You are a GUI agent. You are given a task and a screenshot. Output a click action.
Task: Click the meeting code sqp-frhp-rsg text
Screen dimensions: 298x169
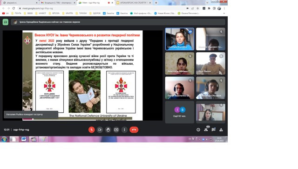pos(21,129)
